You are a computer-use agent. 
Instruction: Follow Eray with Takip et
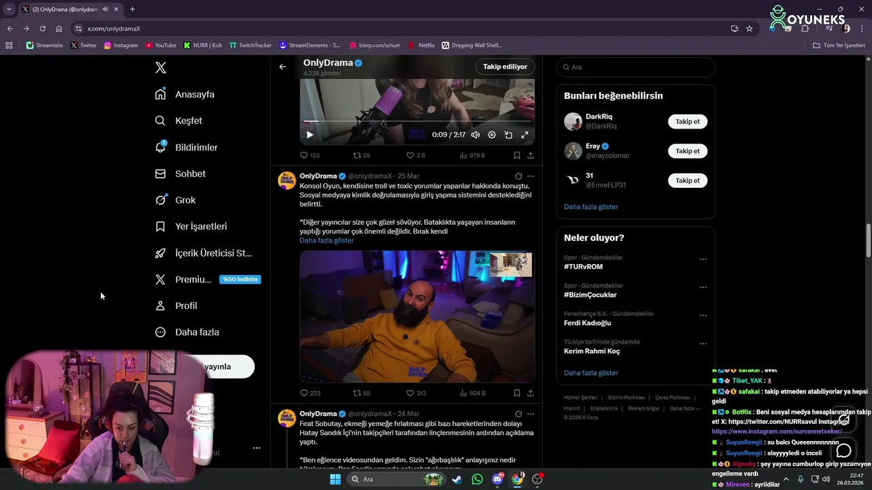(687, 150)
